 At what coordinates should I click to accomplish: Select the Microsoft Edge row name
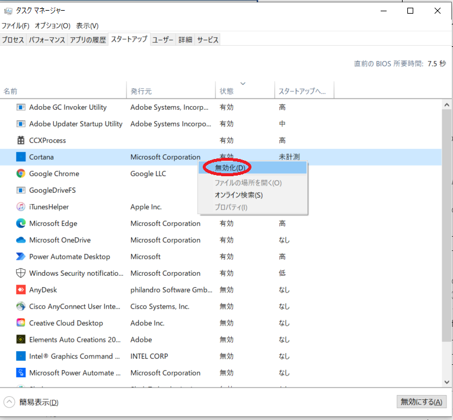53,224
